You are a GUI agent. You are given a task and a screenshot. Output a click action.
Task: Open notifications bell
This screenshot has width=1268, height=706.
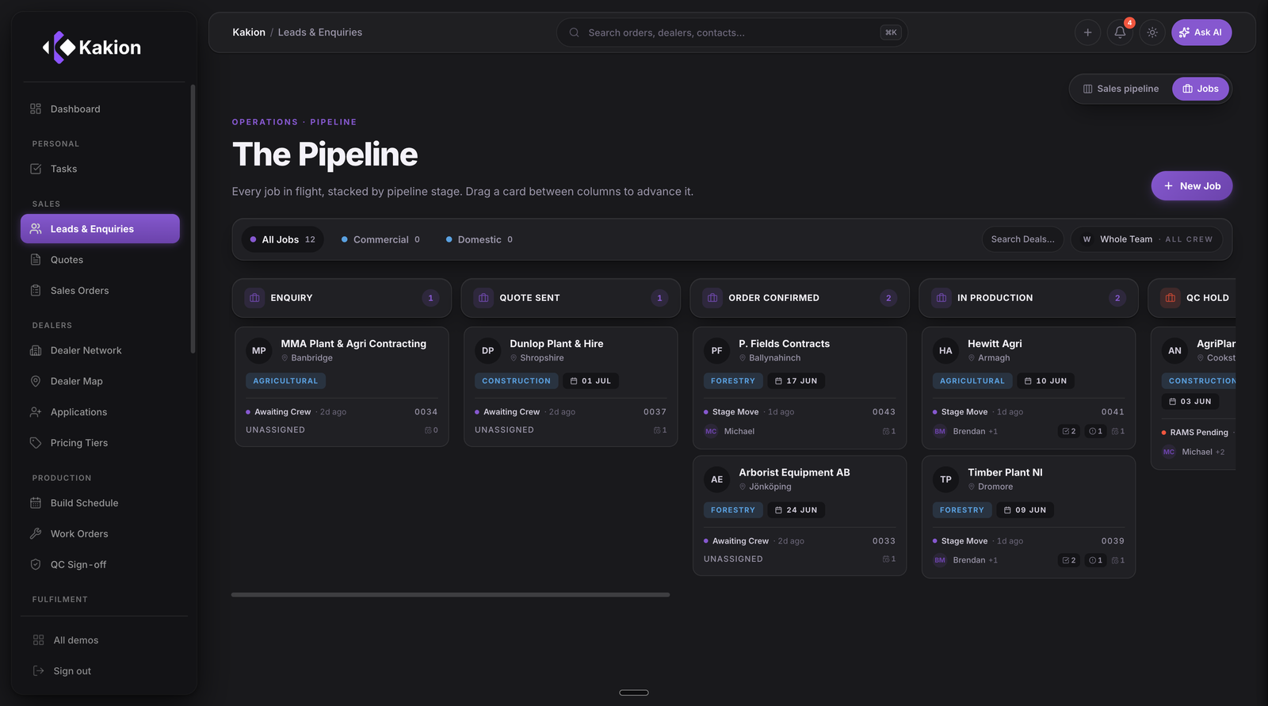pos(1120,32)
